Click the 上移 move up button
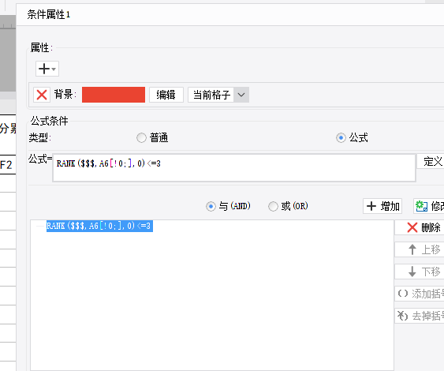The image size is (444, 371). [420, 249]
